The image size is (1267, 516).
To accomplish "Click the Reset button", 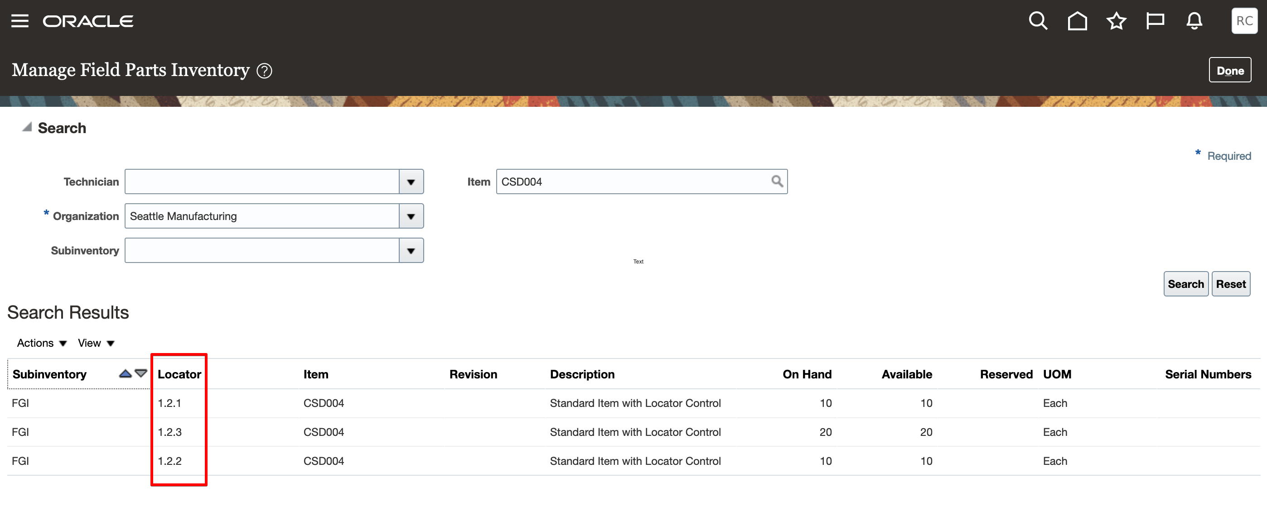I will click(1230, 284).
